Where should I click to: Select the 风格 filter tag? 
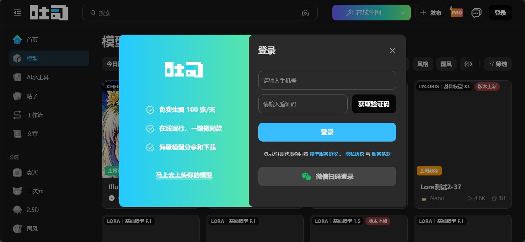point(423,64)
